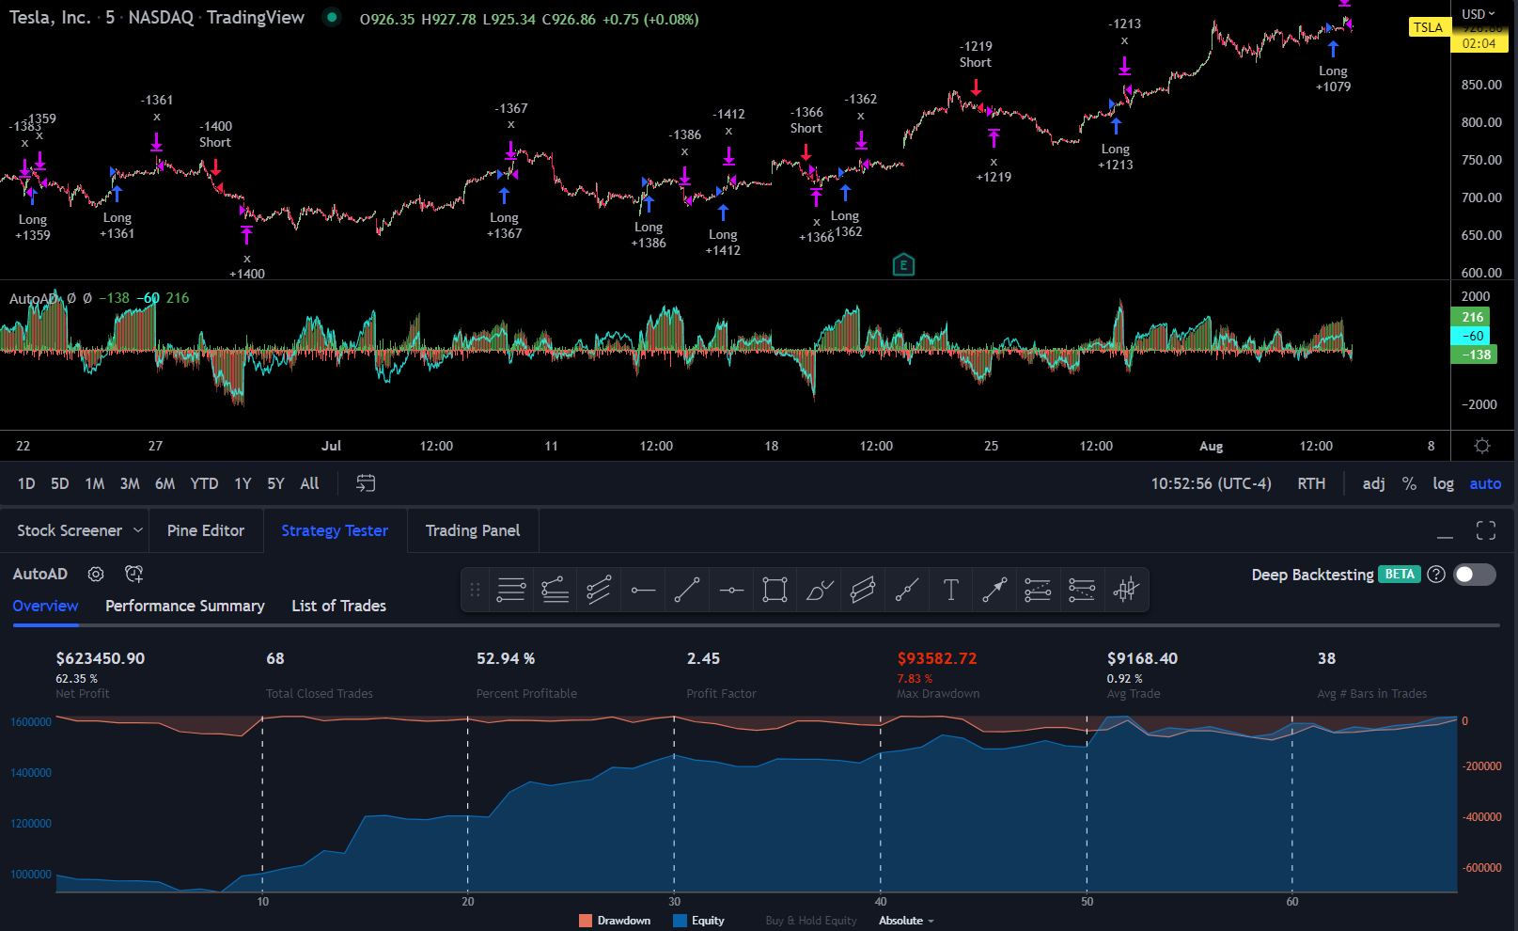Set chart range to All

coord(309,483)
